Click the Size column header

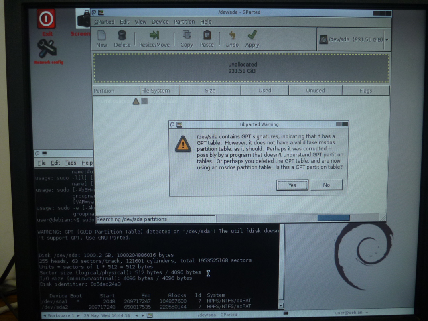[x=210, y=91]
